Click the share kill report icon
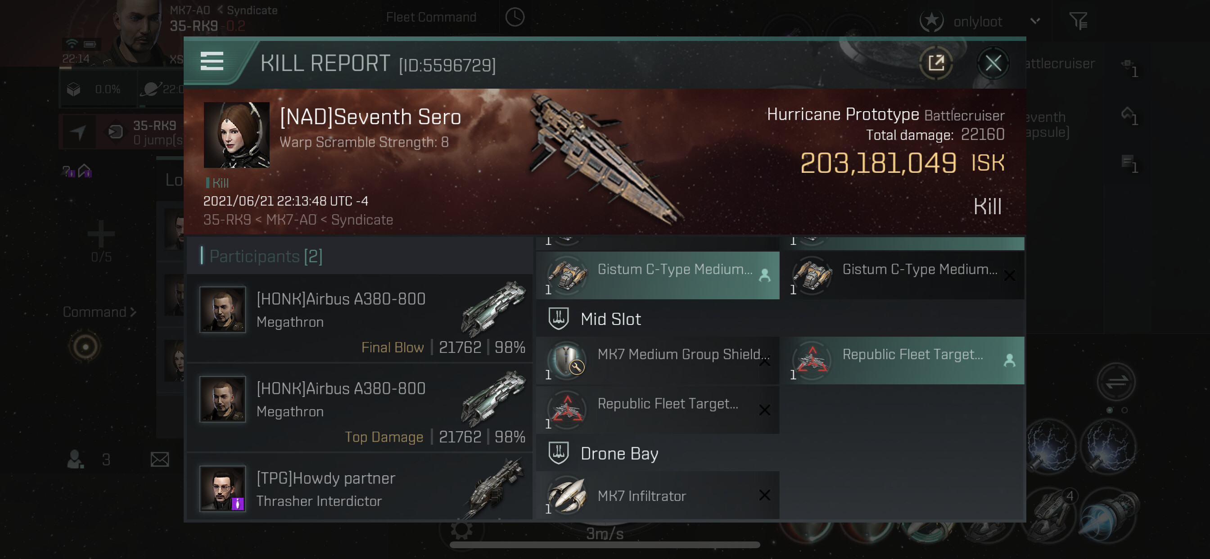 click(x=935, y=63)
